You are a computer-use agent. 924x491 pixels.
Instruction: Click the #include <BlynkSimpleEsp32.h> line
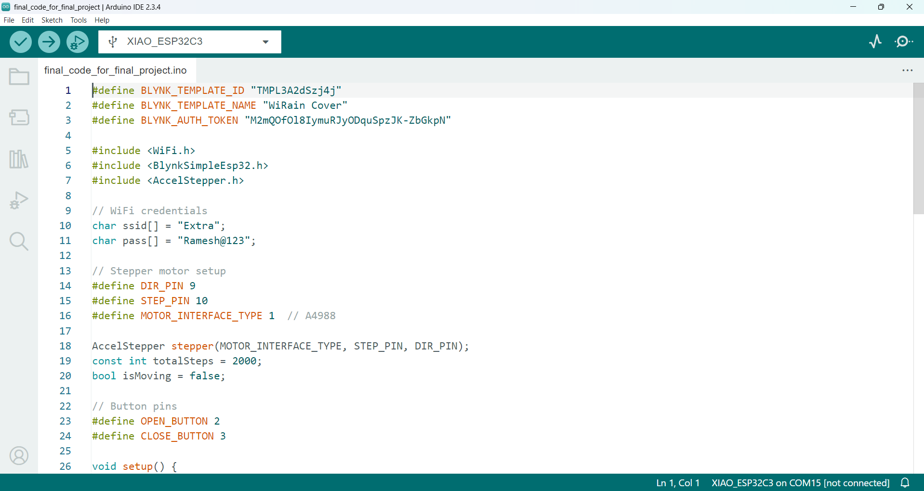point(180,166)
